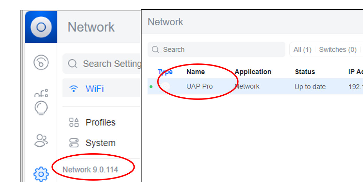Image resolution: width=363 pixels, height=182 pixels.
Task: Open the clients people icon
Action: (x=41, y=140)
